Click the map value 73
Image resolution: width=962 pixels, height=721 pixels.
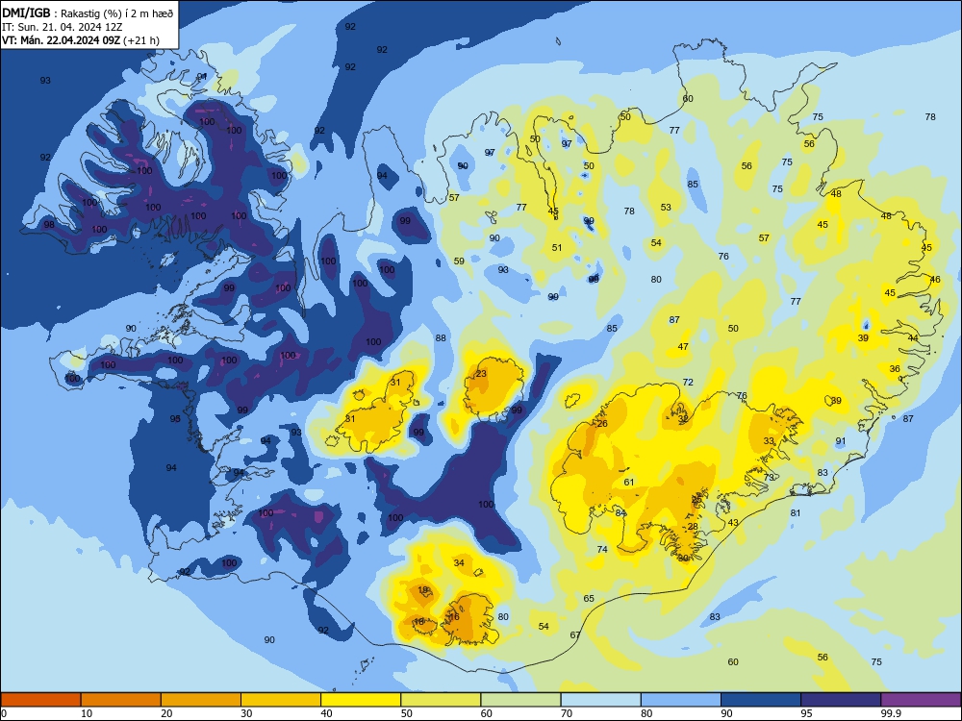769,477
